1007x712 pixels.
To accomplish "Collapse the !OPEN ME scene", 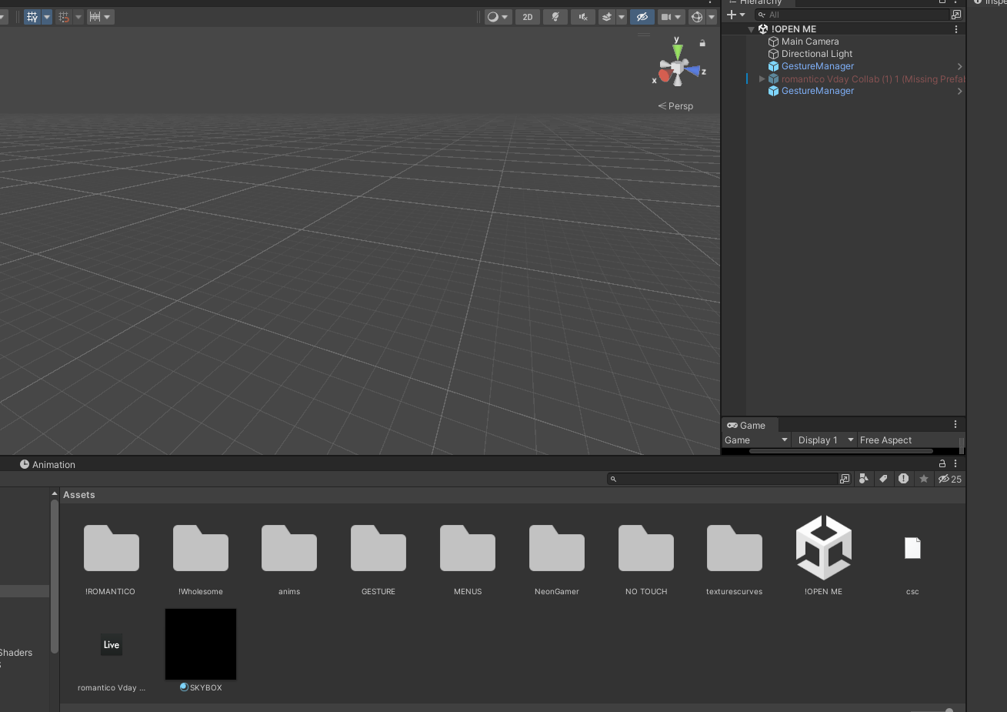I will pos(752,29).
